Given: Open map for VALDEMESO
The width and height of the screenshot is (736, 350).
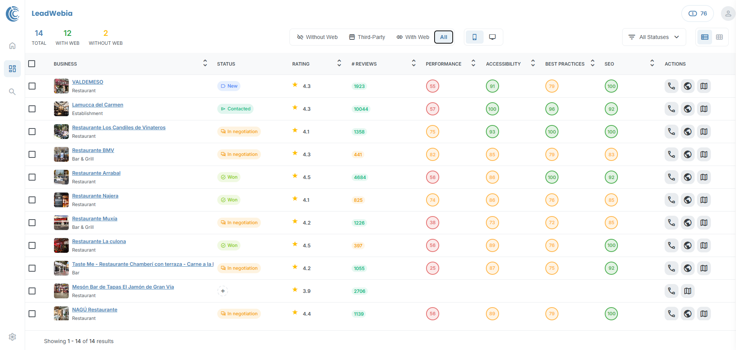Looking at the screenshot, I should [704, 86].
